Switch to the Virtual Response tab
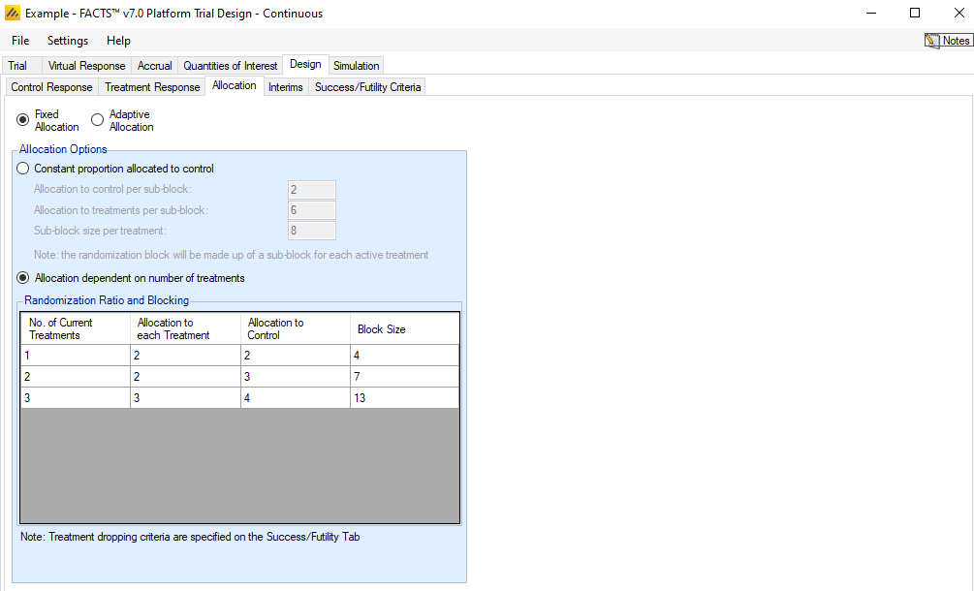 pyautogui.click(x=86, y=66)
